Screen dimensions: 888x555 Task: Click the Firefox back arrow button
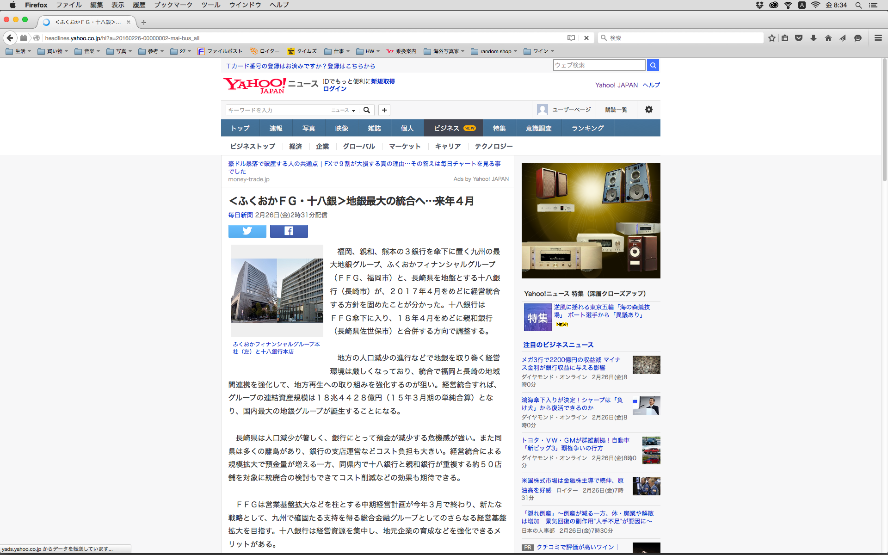pos(10,38)
